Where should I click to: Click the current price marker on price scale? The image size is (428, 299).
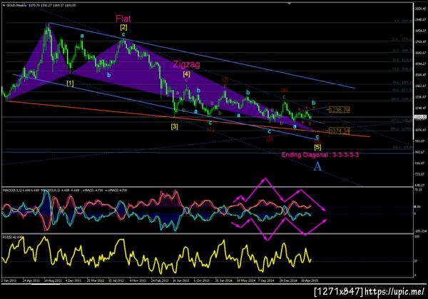pos(421,117)
